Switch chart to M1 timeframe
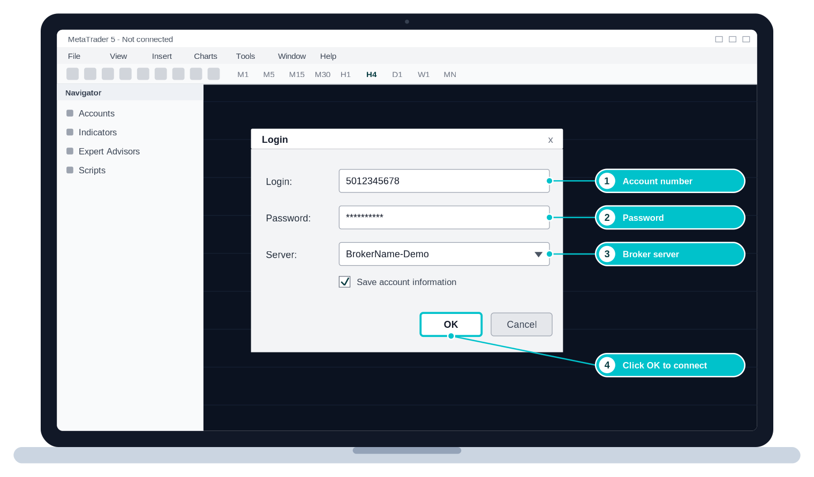Image resolution: width=814 pixels, height=477 pixels. 243,74
